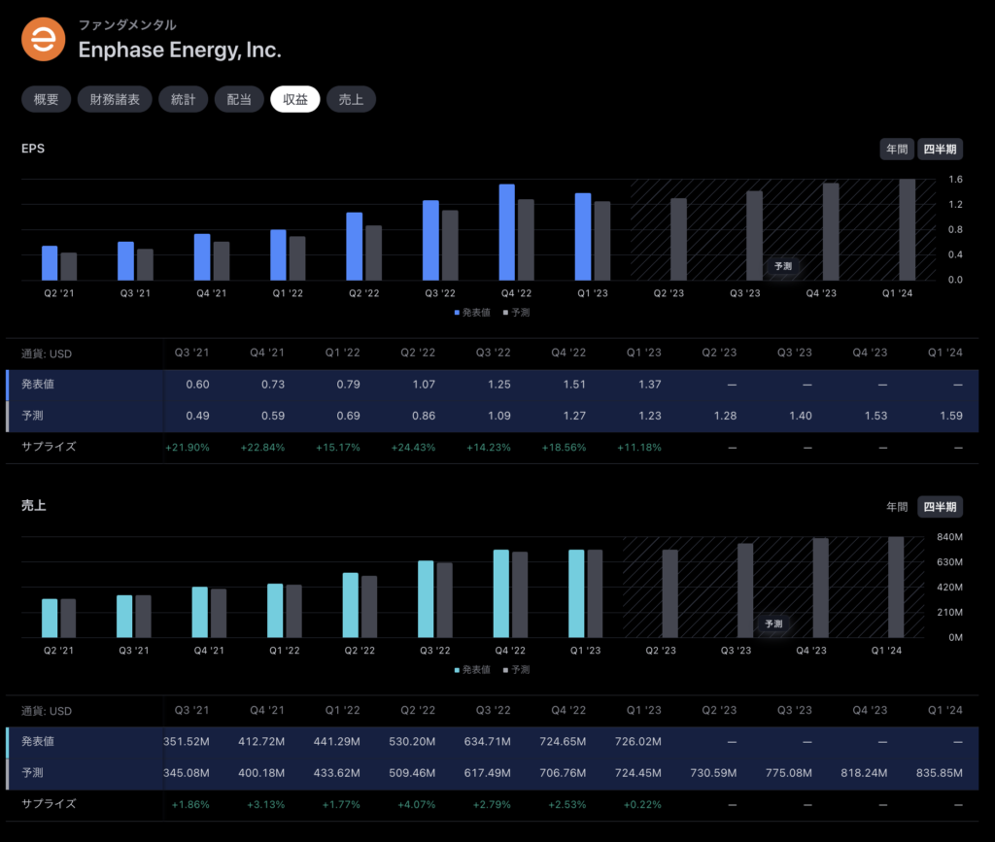This screenshot has height=842, width=995.
Task: Click EPS forecast value 0.86
Action: point(424,416)
